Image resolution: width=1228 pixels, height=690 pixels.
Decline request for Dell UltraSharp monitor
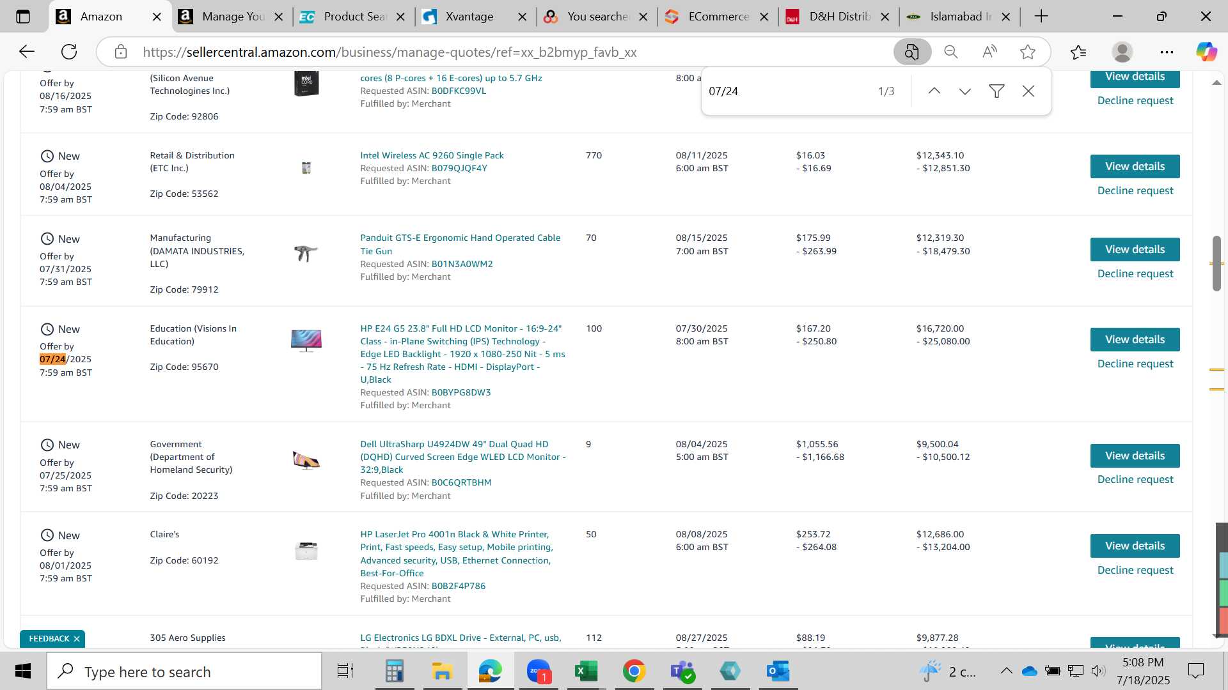(x=1135, y=479)
